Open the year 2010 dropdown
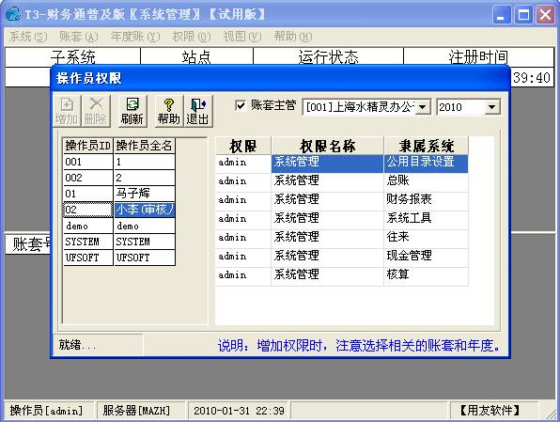Viewport: 560px width, 422px height. click(491, 107)
